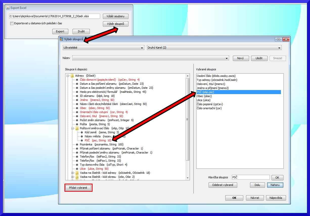This screenshot has width=310, height=216.
Task: Move column up with Nahoru button
Action: coord(275,185)
